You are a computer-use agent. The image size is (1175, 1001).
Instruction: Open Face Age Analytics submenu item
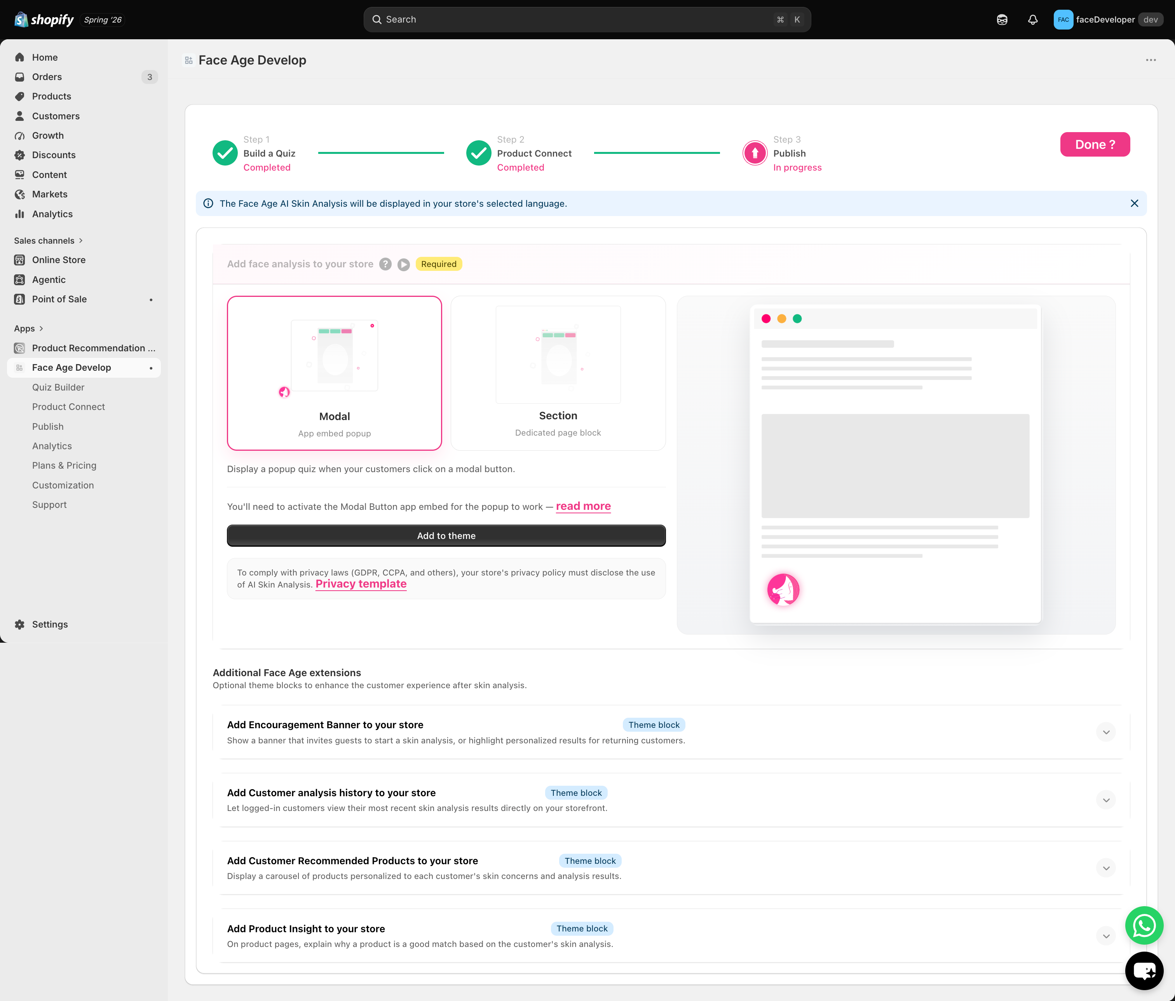point(52,446)
